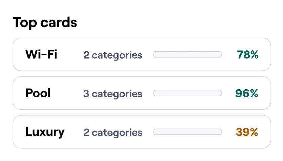Click the Luxury progress bar
The image size is (283, 161).
[187, 132]
